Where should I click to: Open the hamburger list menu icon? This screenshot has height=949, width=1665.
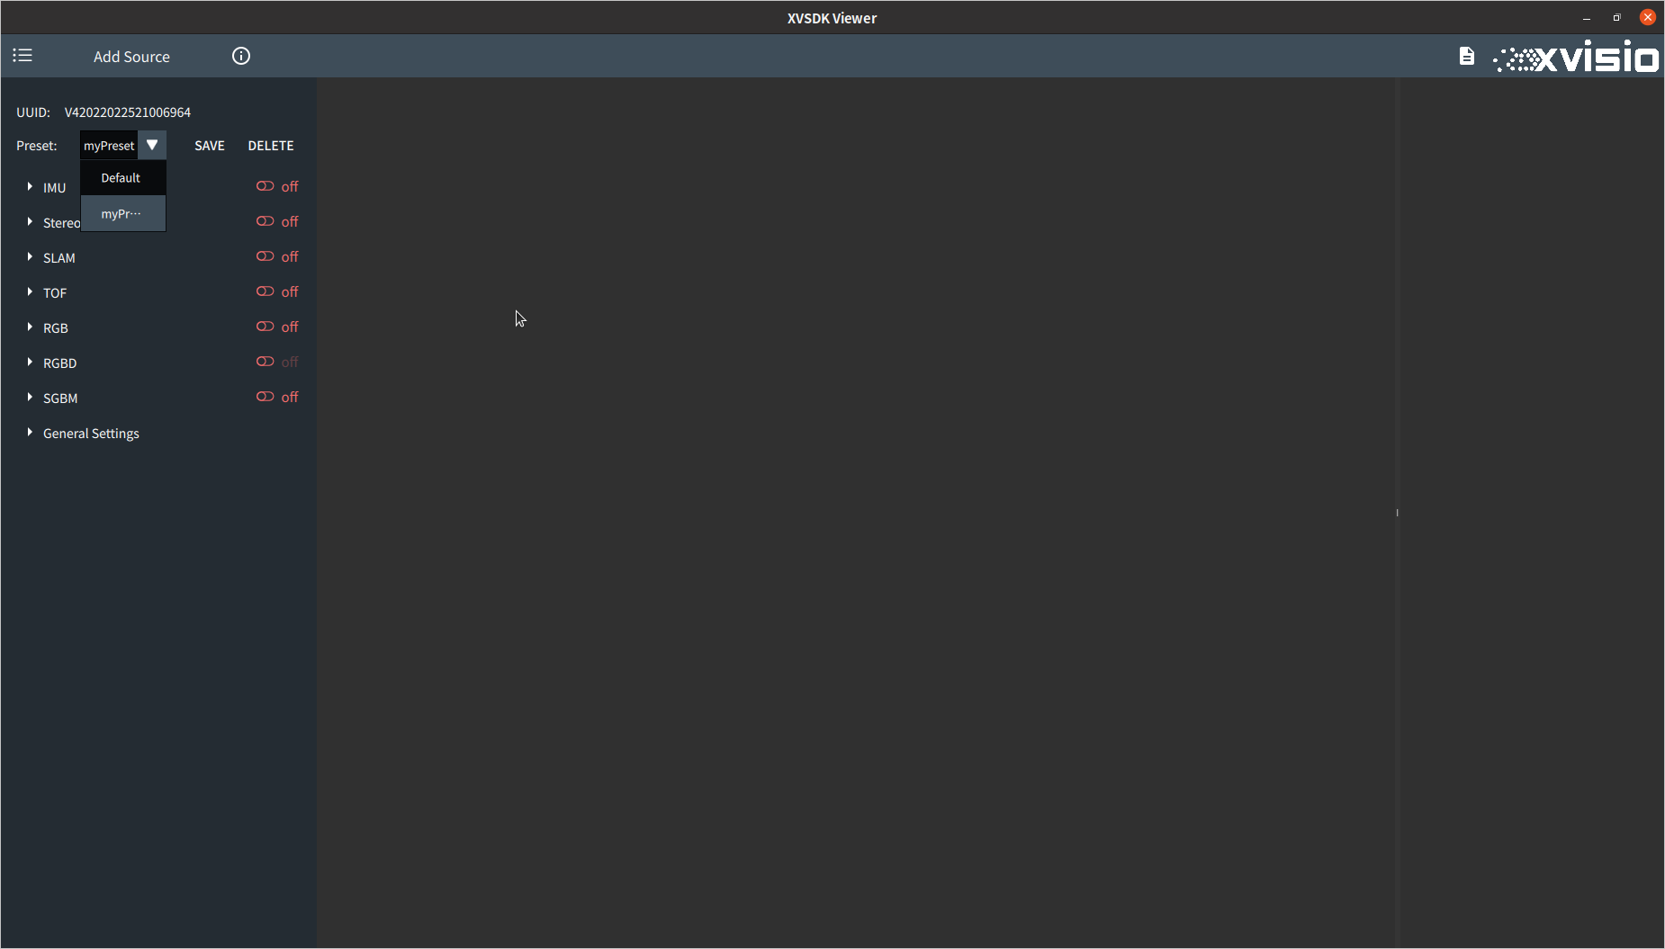point(22,56)
